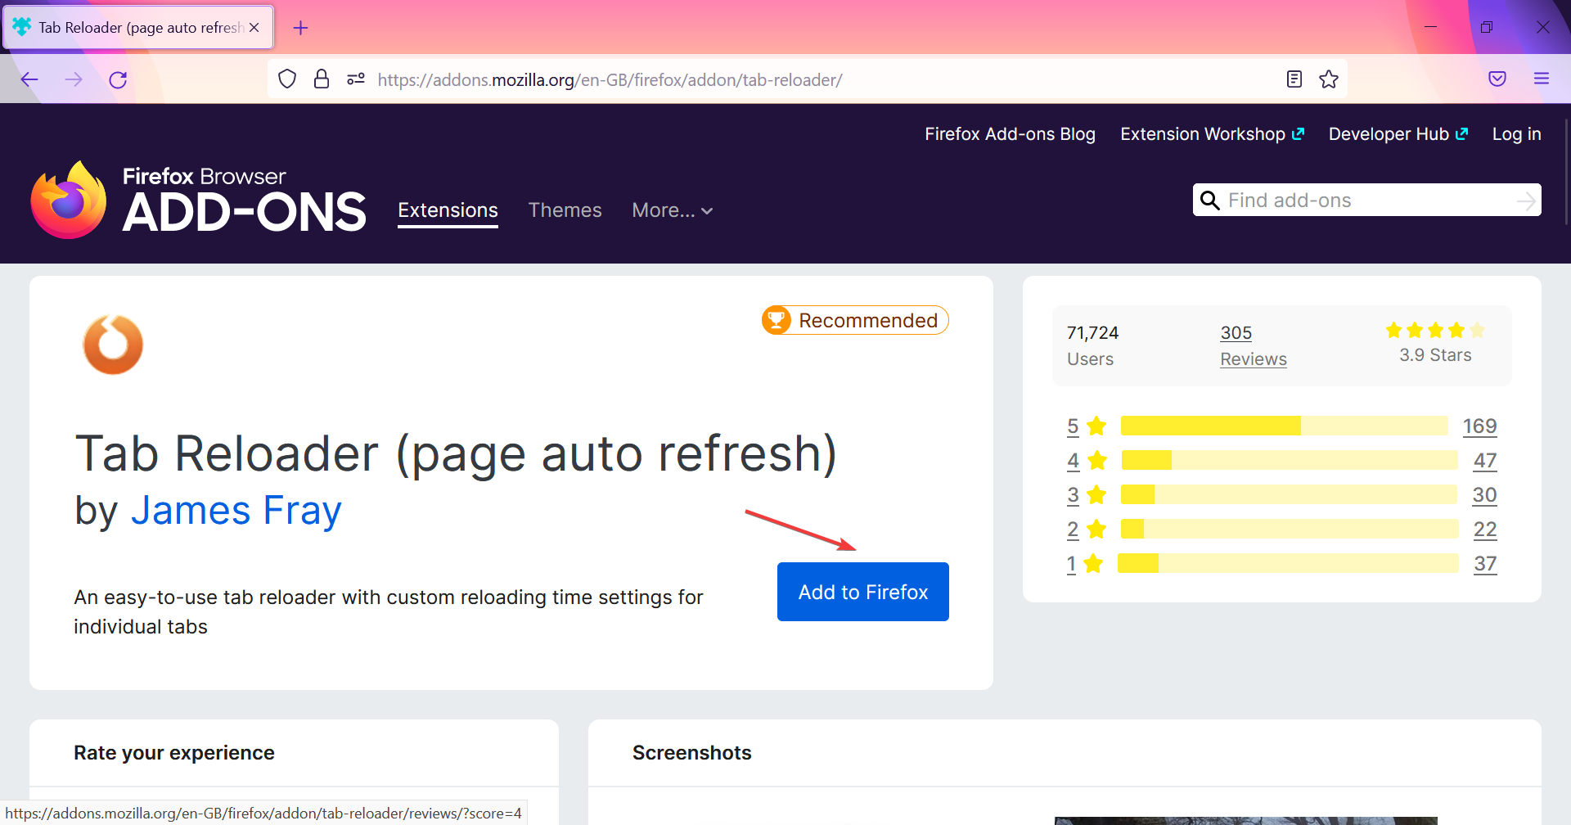Open the site permissions control in the address bar
The image size is (1571, 825).
pos(355,79)
